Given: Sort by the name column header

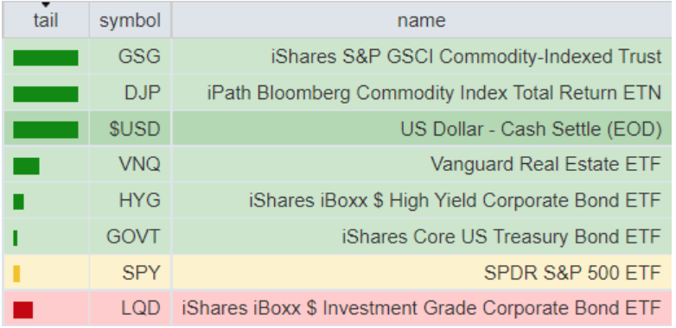Looking at the screenshot, I should [422, 20].
